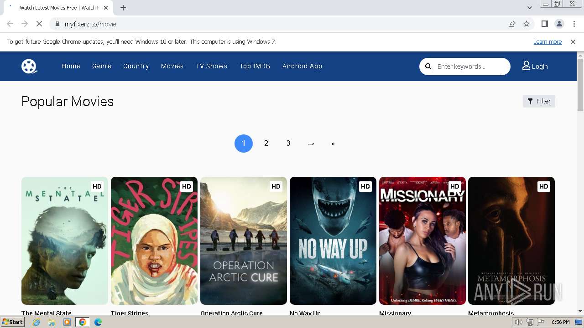Open a new browser tab

coord(123,8)
